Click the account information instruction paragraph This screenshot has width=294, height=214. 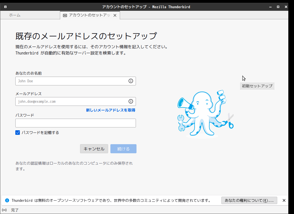pyautogui.click(x=92, y=50)
